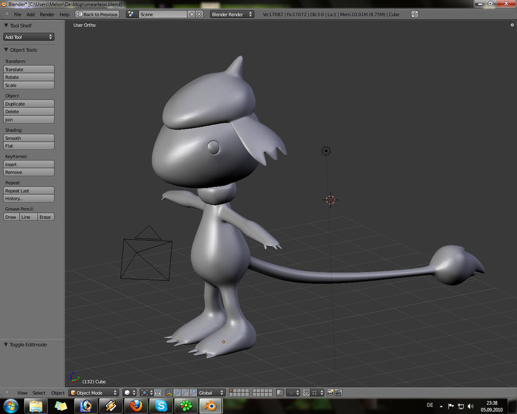This screenshot has height=414, width=517.
Task: Toggle lock camera and layers to scene
Action: (x=280, y=393)
